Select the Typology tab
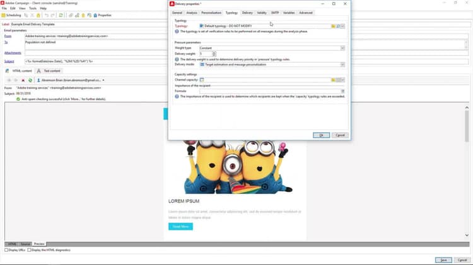 tap(231, 13)
